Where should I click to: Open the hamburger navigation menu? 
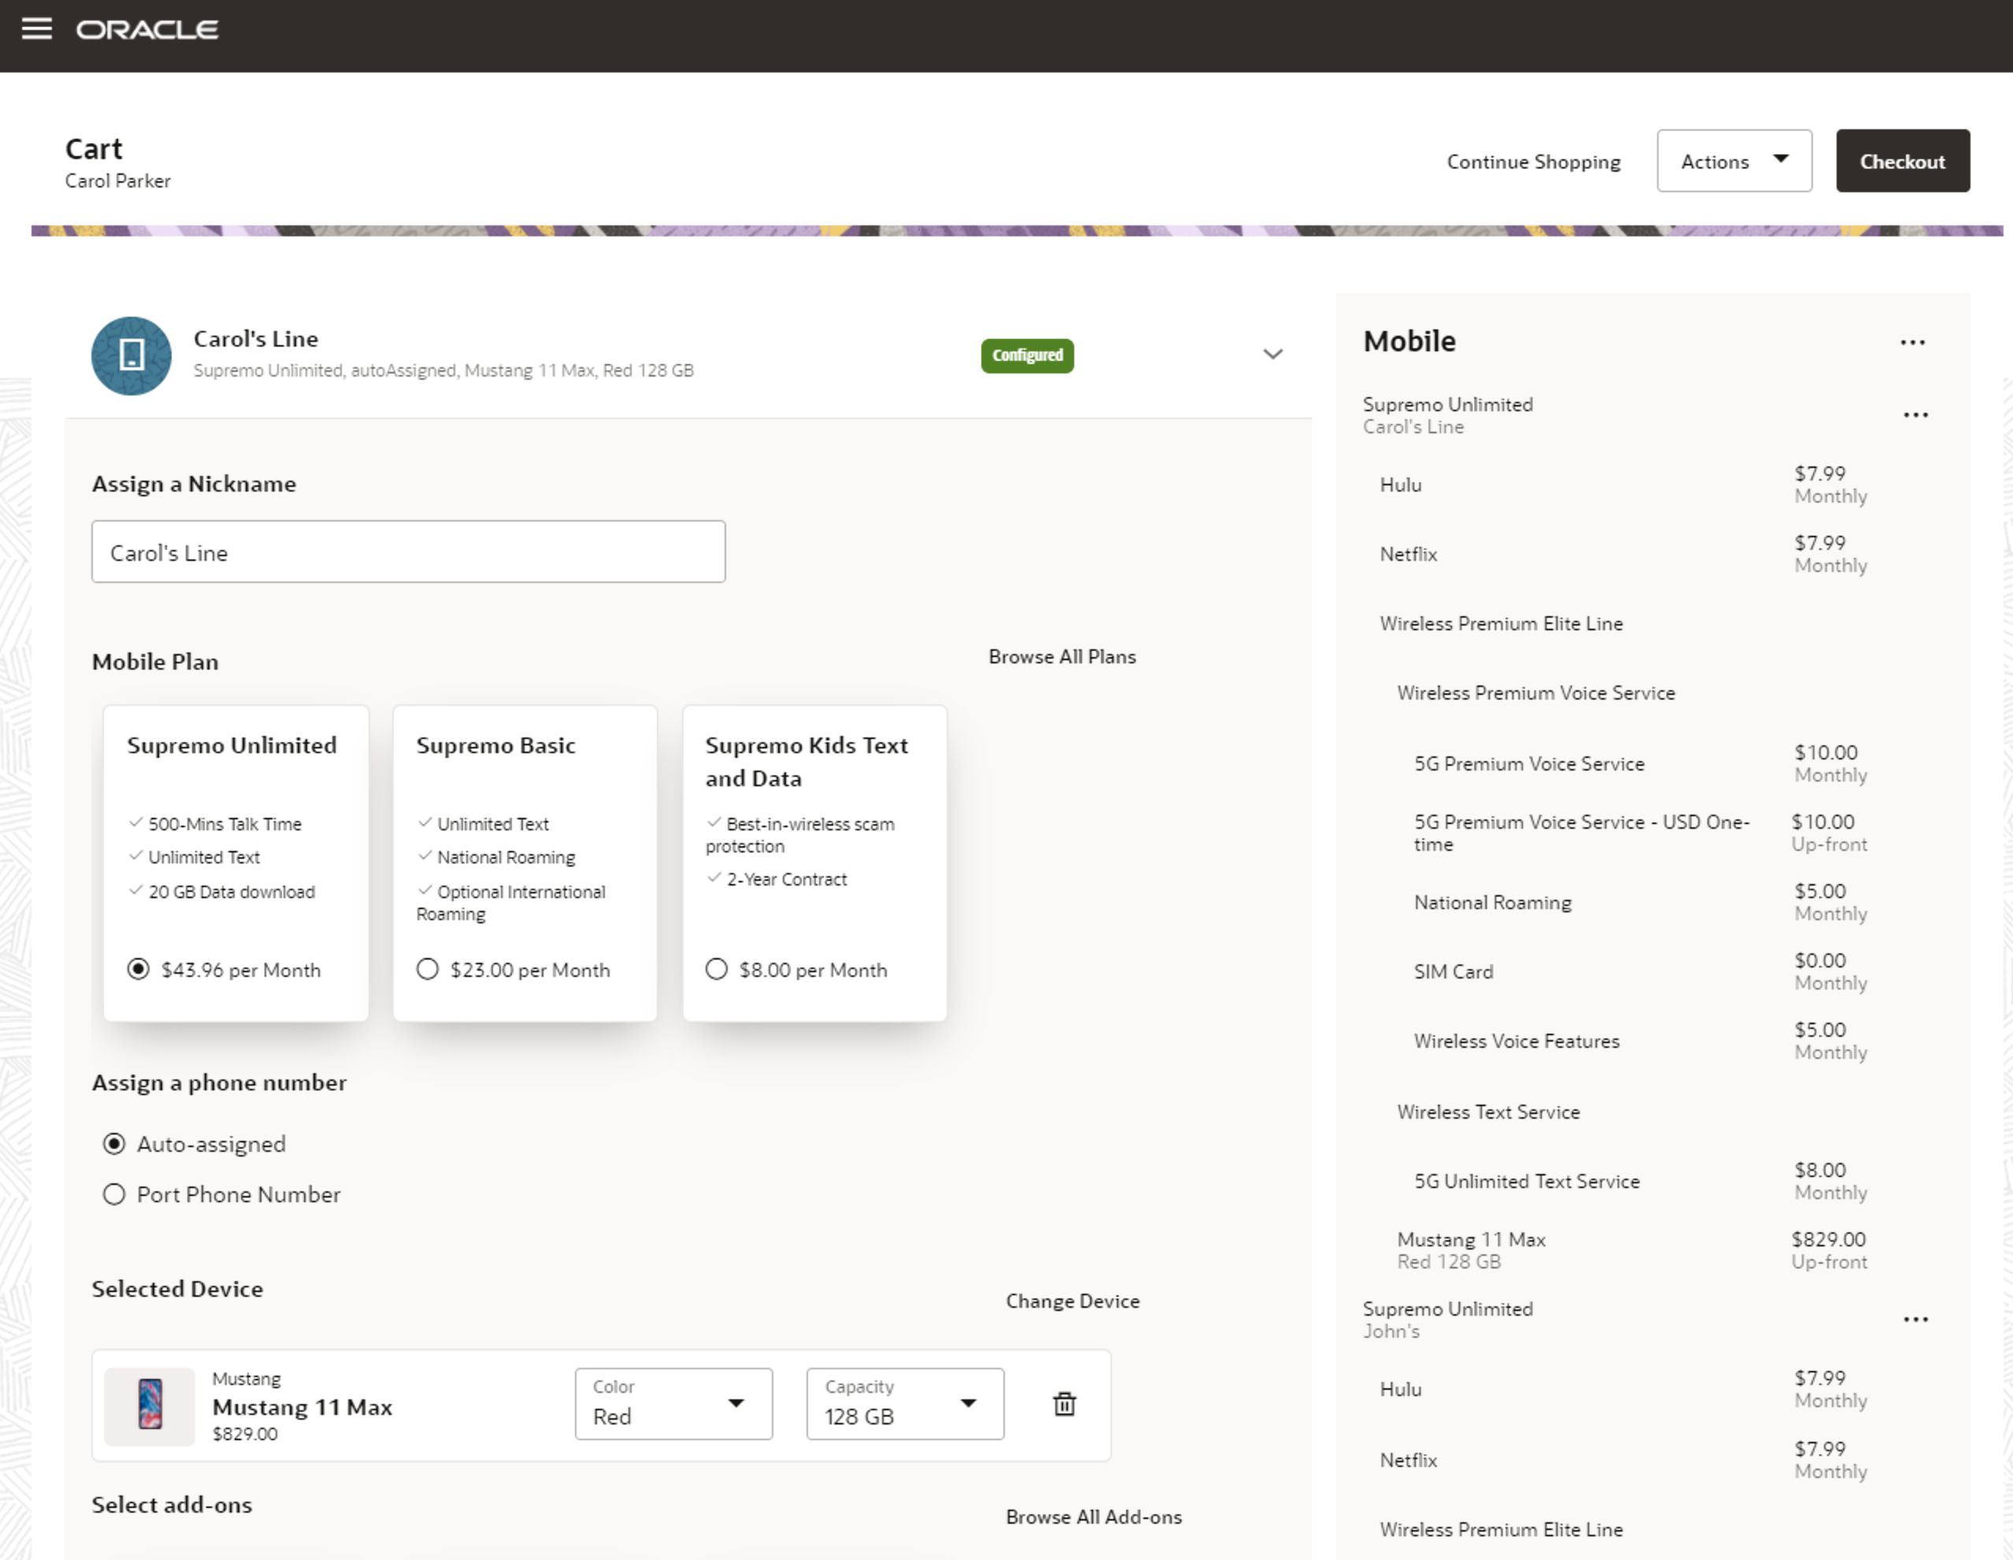[x=38, y=28]
